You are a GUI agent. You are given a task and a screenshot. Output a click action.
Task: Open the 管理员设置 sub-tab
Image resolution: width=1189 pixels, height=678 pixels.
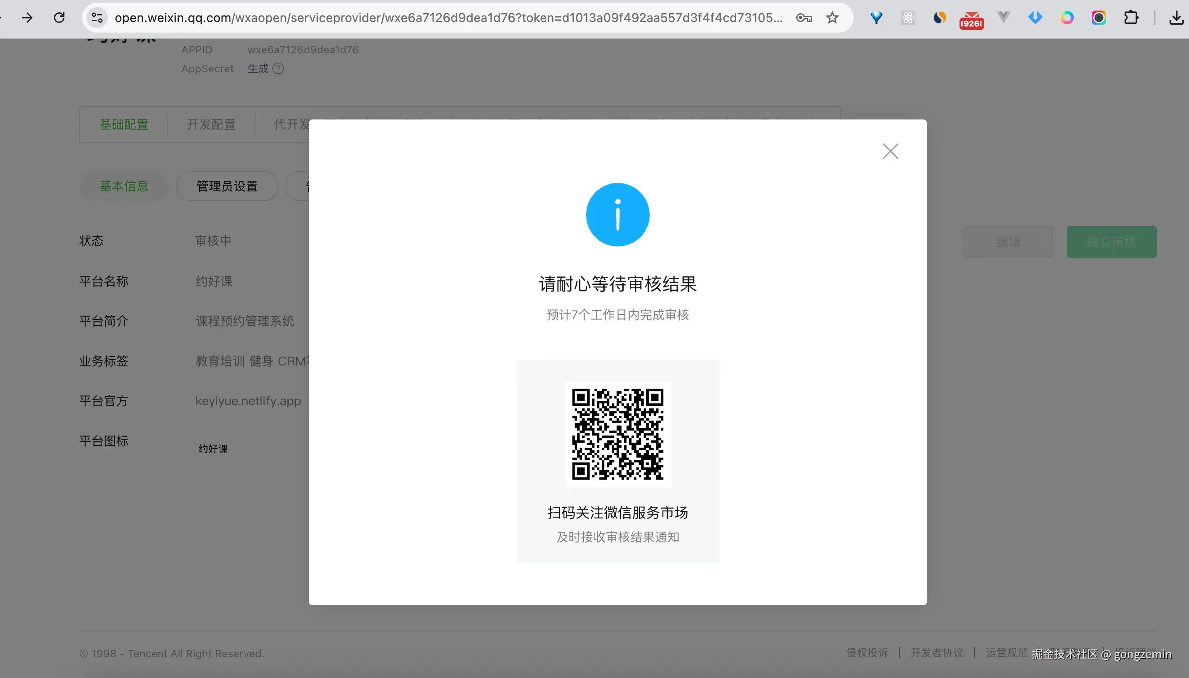tap(227, 186)
